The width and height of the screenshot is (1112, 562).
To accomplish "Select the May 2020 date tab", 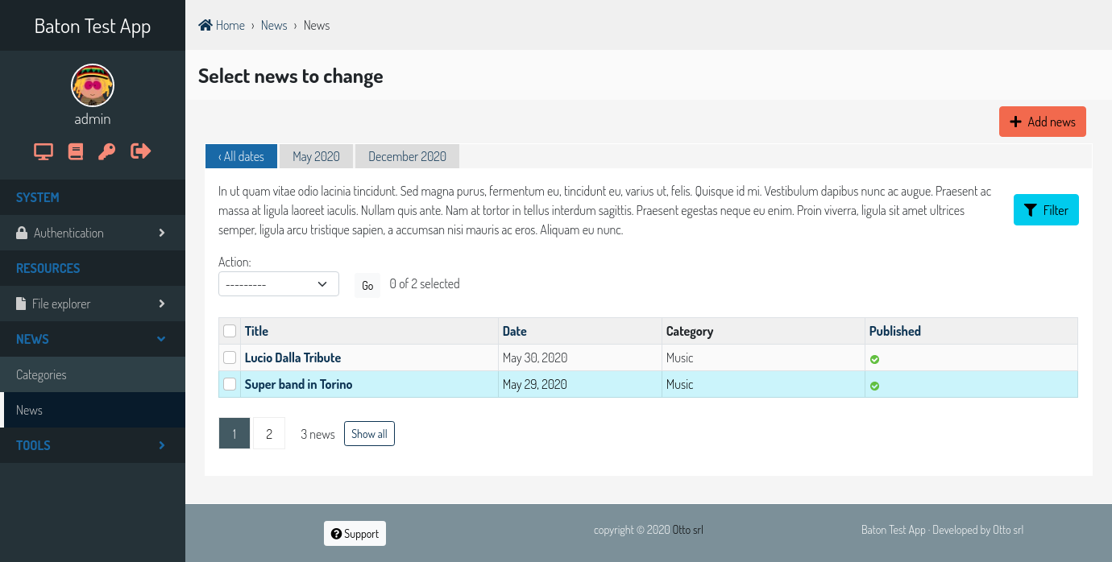I will [316, 156].
